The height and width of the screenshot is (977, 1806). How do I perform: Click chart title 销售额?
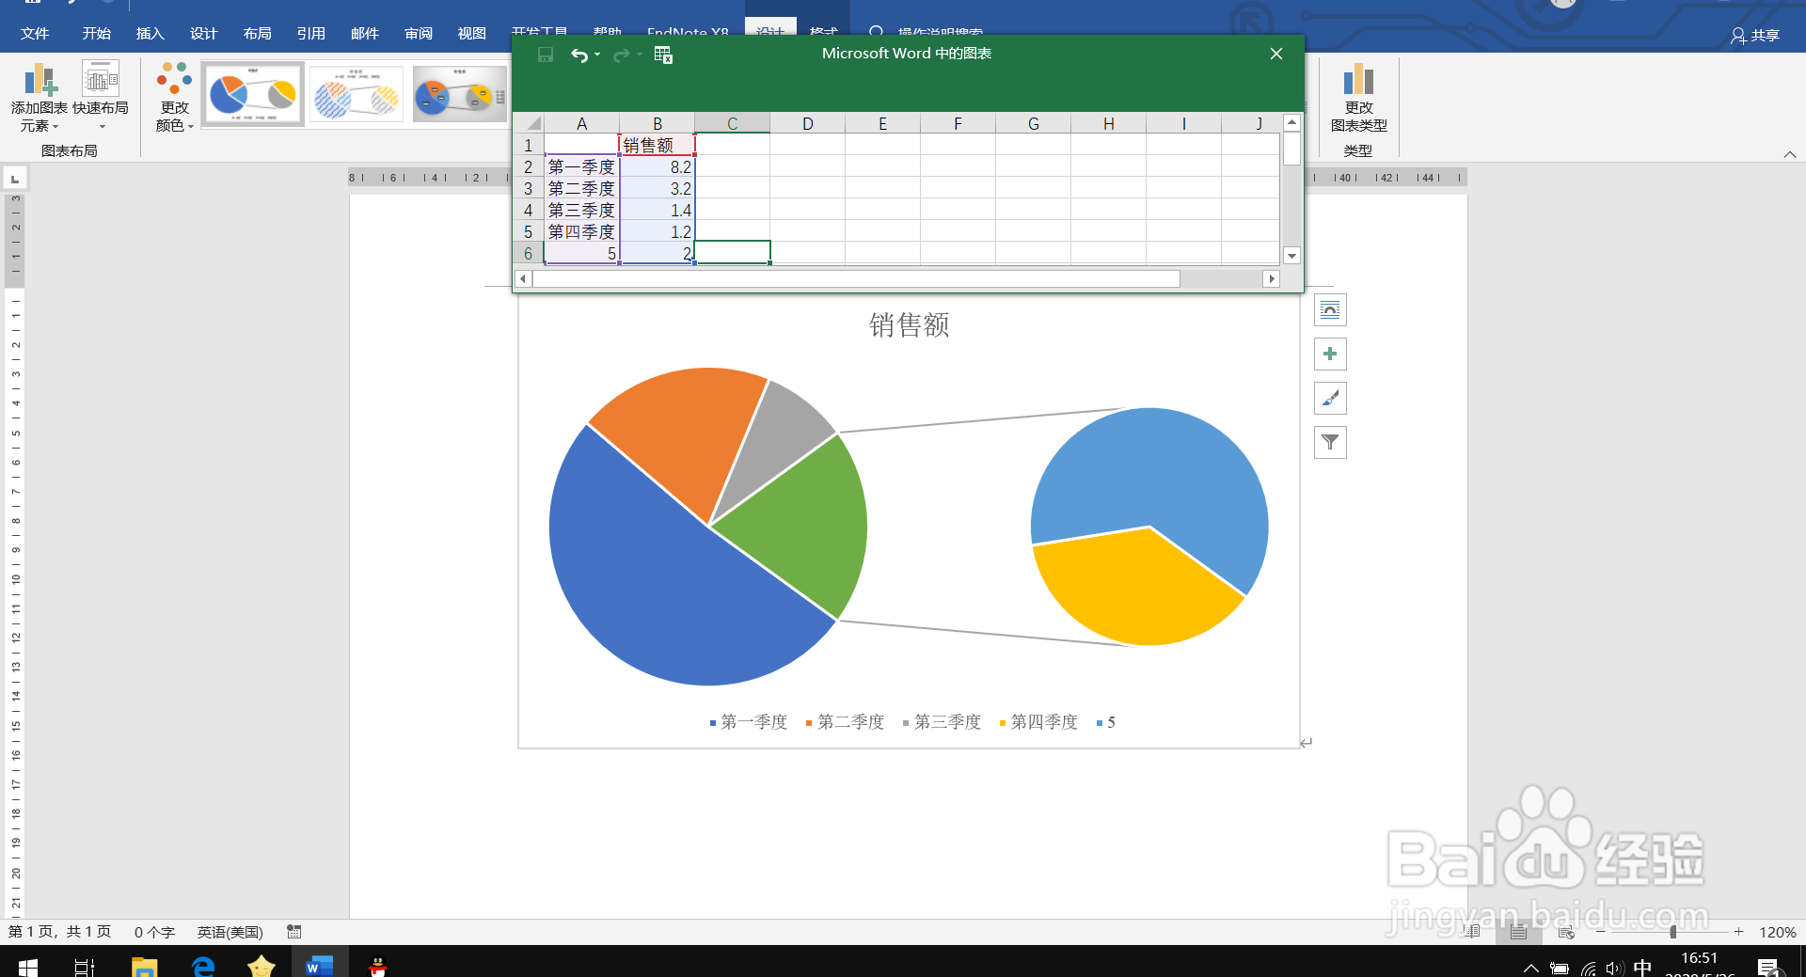(909, 325)
